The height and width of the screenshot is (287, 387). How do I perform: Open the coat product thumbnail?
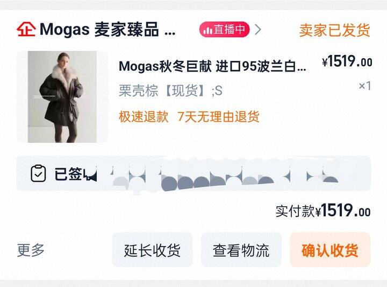[x=62, y=97]
